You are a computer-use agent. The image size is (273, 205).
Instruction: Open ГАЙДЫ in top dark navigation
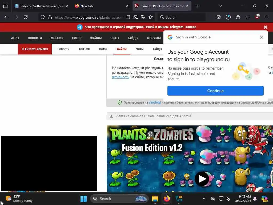coord(133,38)
